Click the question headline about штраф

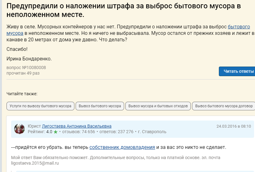(x=123, y=10)
